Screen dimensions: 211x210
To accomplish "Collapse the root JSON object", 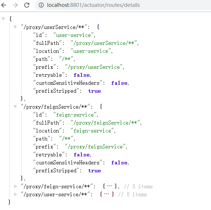I will pyautogui.click(x=3, y=19).
